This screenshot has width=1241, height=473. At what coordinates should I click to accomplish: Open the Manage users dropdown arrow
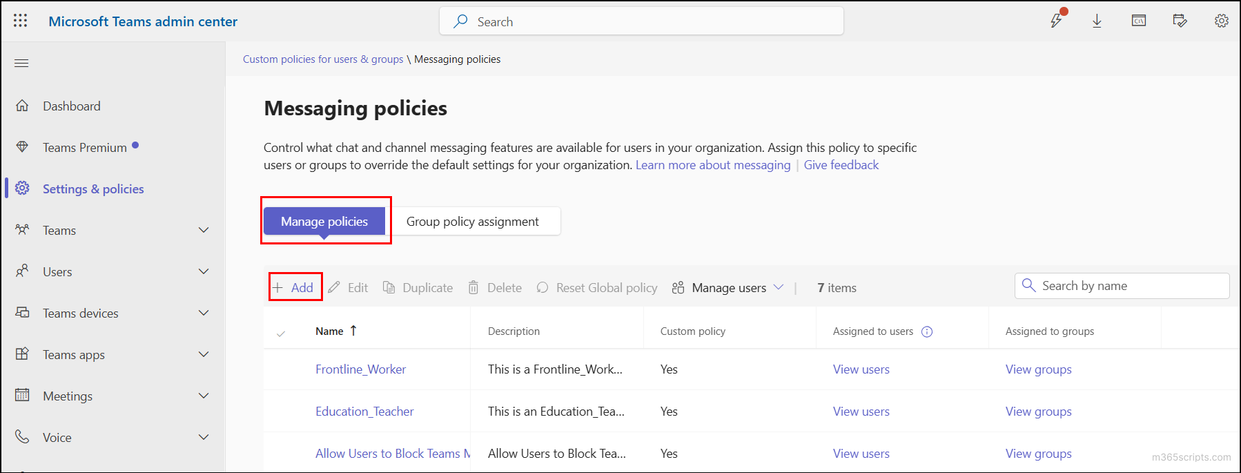[x=779, y=287]
